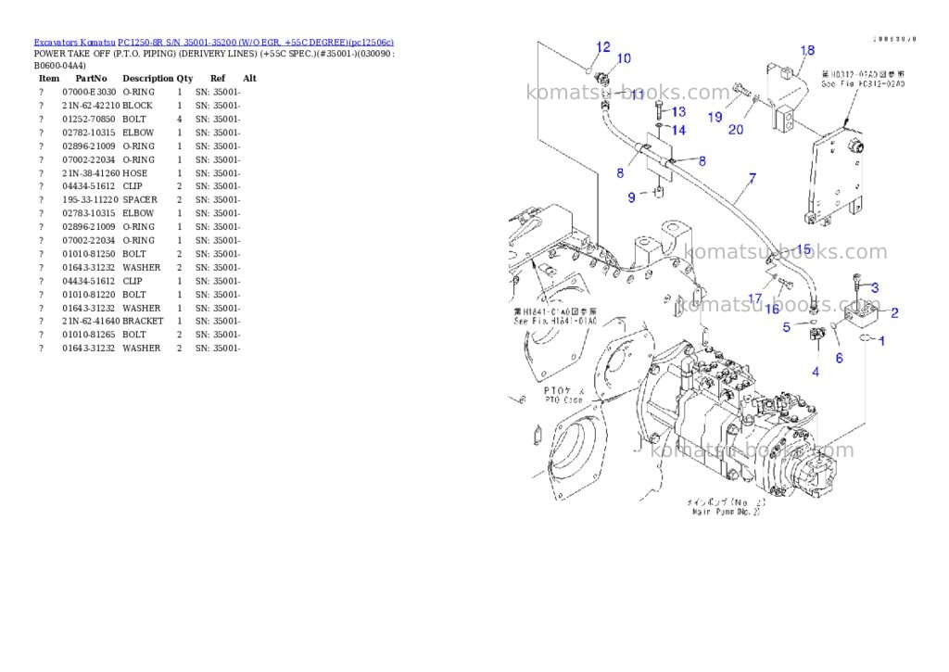The width and height of the screenshot is (949, 672).
Task: Click callout number 2 beside the block
Action: (x=894, y=313)
